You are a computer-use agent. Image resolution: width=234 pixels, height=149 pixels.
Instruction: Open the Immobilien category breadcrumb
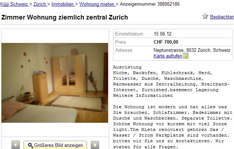pyautogui.click(x=63, y=4)
